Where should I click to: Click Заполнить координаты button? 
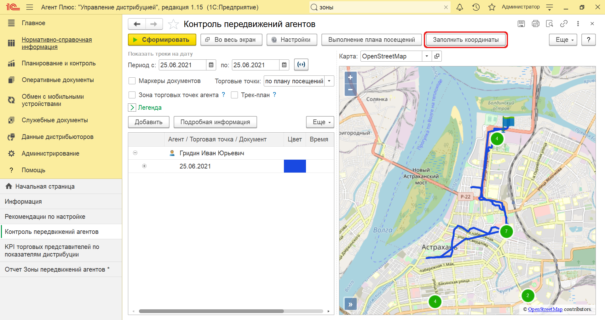(466, 40)
